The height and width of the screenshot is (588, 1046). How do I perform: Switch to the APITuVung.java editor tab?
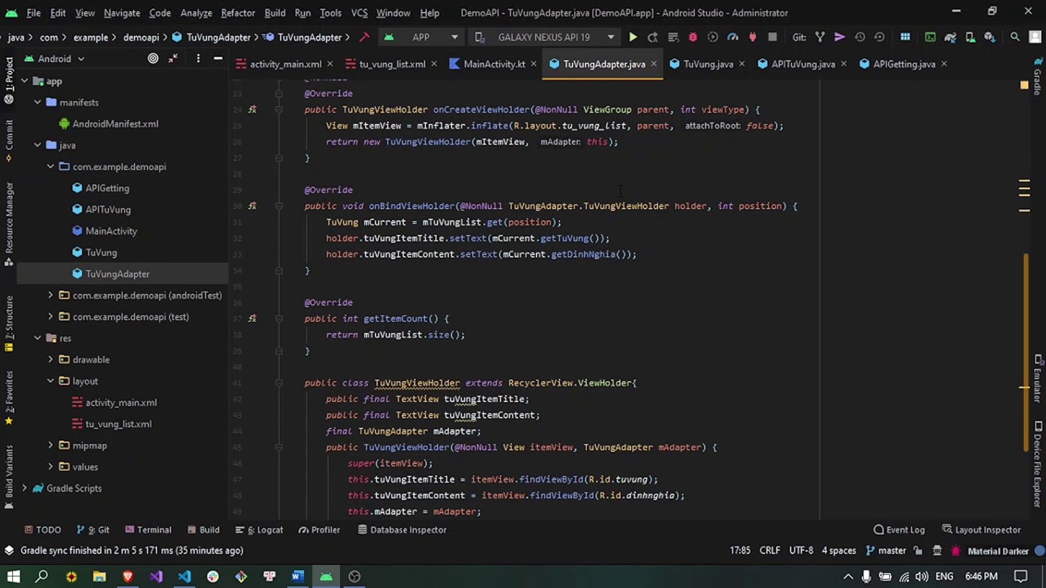(802, 64)
